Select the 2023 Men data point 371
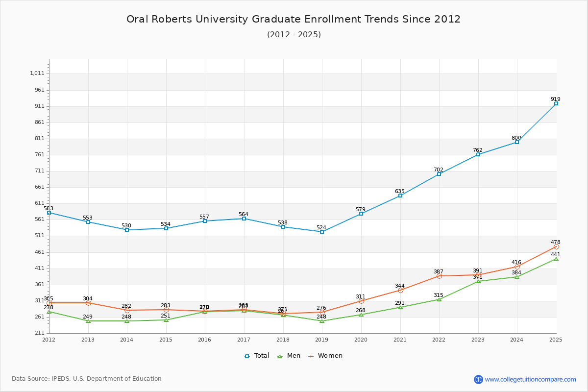Screen dimensions: 588x392 [478, 281]
